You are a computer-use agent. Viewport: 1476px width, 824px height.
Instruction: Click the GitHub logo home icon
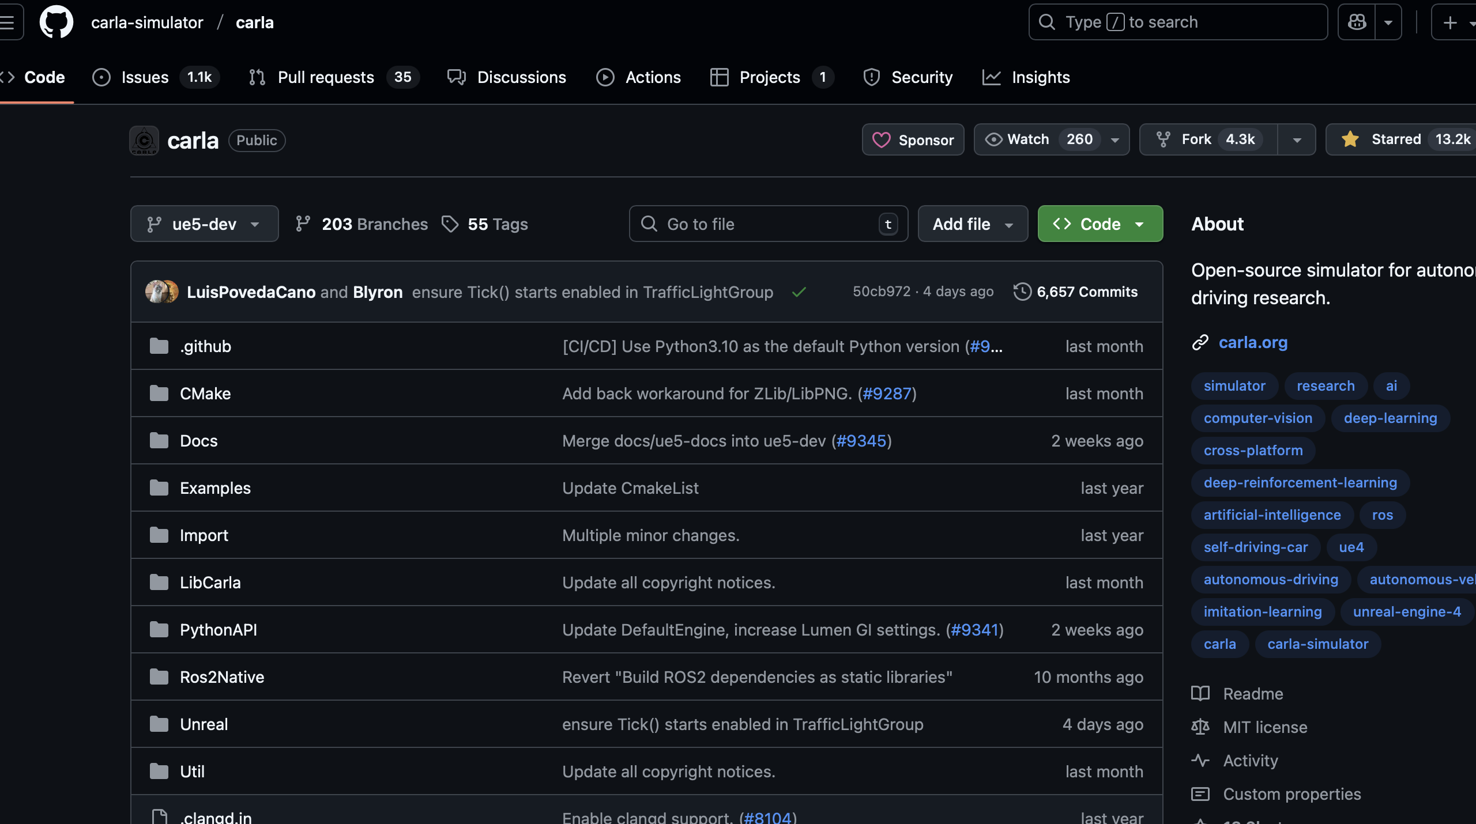coord(56,22)
